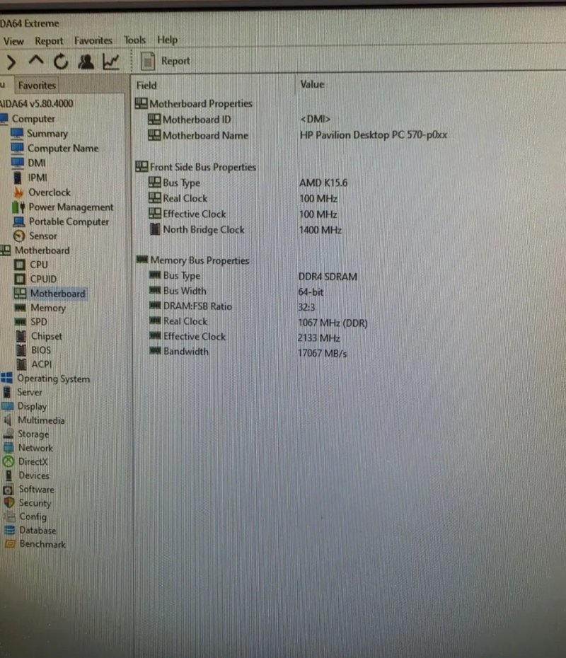Click the Forward navigation arrow icon
The width and height of the screenshot is (566, 658).
coord(11,62)
